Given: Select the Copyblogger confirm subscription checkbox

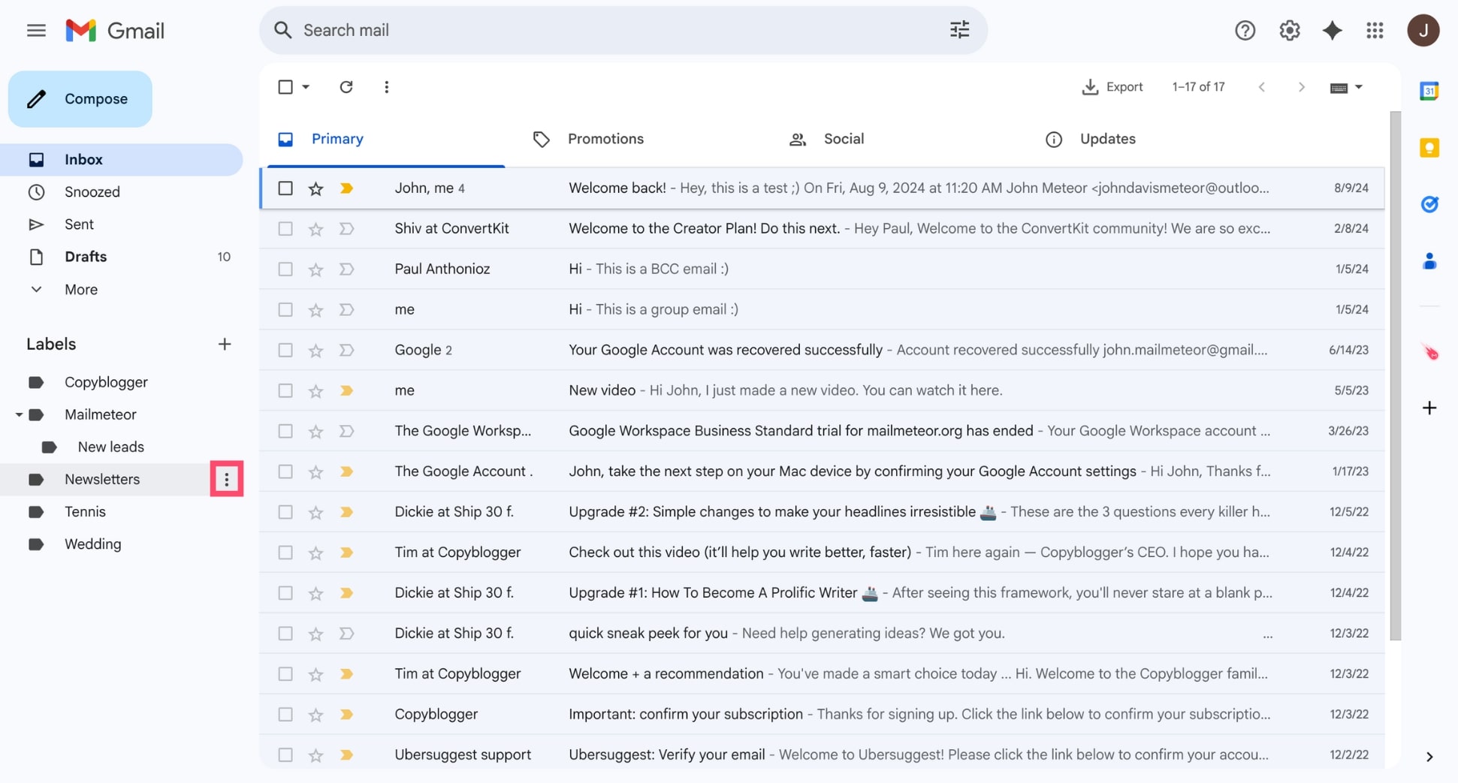Looking at the screenshot, I should [x=285, y=715].
